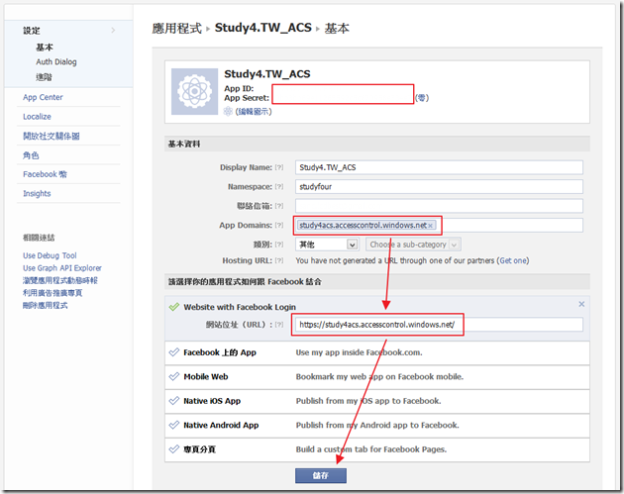Select 進階 in the settings sidebar
Image resolution: width=624 pixels, height=494 pixels.
(44, 77)
